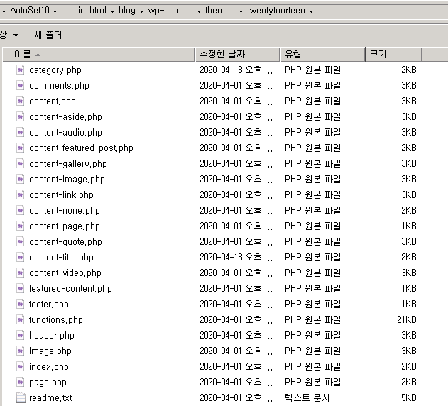Click the modified date of content-title.php
Image resolution: width=448 pixels, height=406 pixels.
(236, 258)
